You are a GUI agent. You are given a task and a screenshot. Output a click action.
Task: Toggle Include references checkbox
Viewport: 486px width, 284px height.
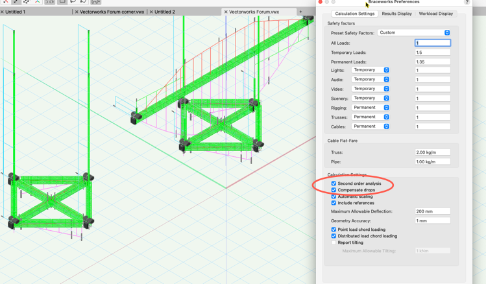click(x=334, y=203)
